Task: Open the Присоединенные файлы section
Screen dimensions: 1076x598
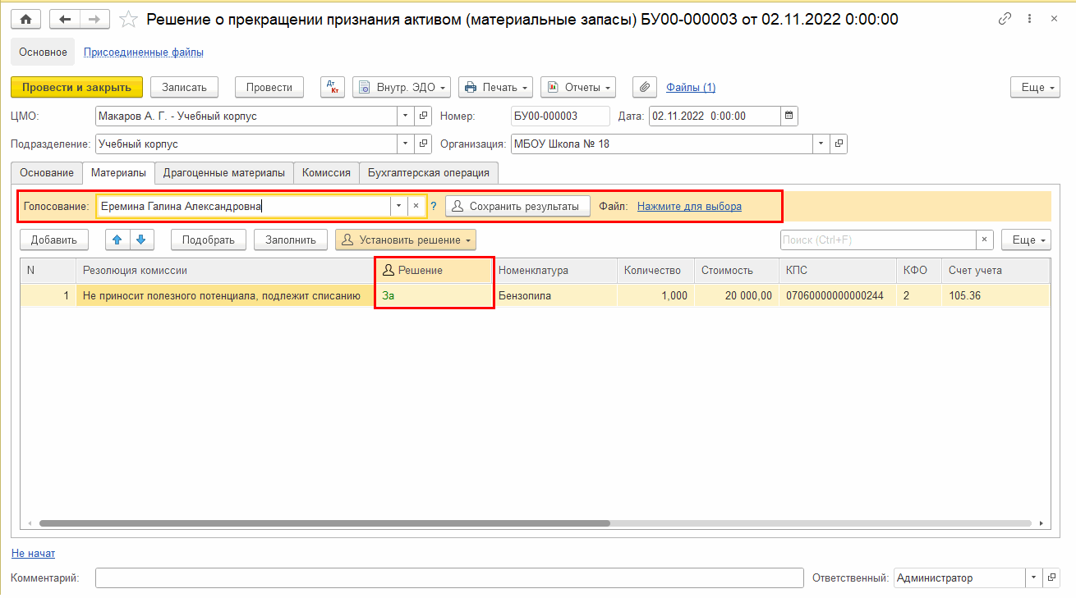Action: (144, 52)
